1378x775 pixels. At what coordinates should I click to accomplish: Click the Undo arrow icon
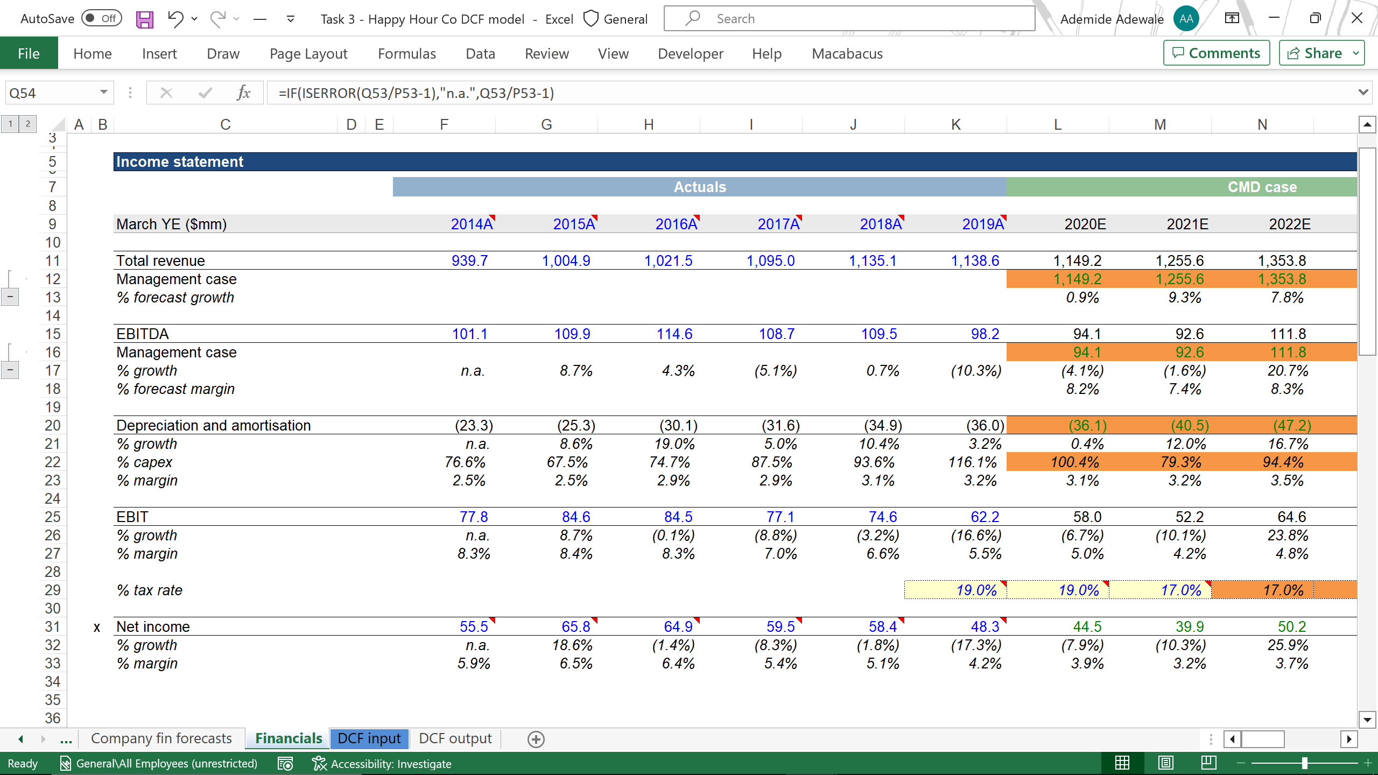175,19
